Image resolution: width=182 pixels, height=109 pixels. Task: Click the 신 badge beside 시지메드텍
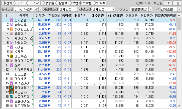(x=12, y=96)
